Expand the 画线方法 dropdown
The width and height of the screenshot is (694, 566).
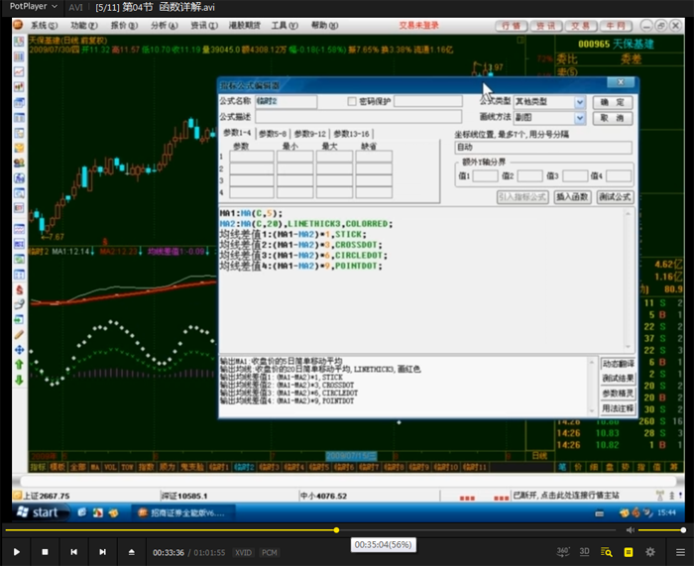point(580,118)
